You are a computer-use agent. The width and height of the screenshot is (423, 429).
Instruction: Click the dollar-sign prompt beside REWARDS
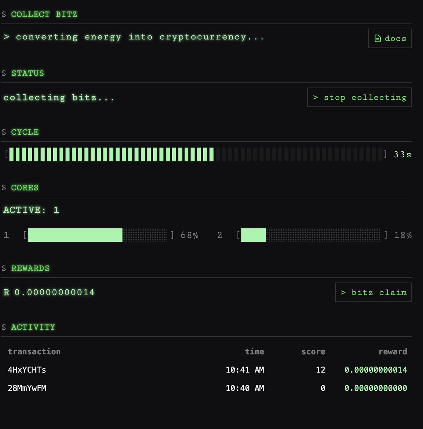coord(4,268)
